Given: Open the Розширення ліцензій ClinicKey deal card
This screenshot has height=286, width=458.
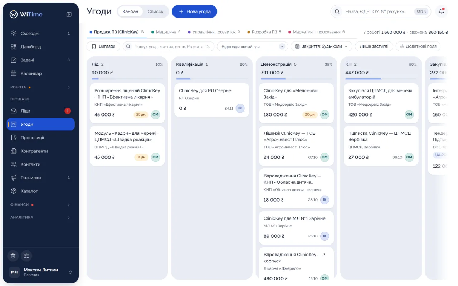Looking at the screenshot, I should pyautogui.click(x=127, y=103).
